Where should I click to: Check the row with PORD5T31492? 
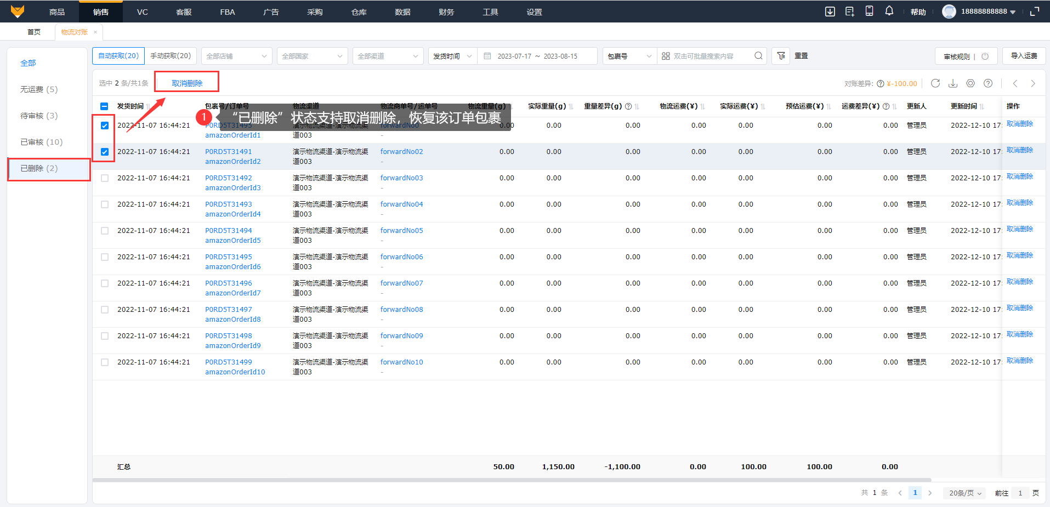click(105, 178)
